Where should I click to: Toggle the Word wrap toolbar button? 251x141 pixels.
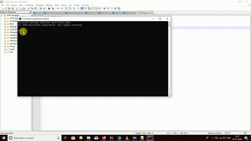pos(75,9)
